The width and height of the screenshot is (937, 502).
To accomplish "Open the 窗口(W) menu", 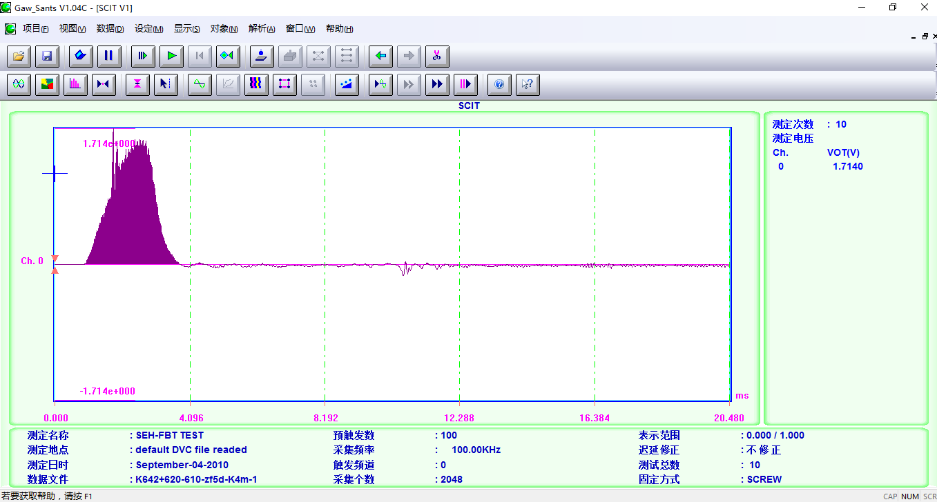I will click(x=300, y=29).
